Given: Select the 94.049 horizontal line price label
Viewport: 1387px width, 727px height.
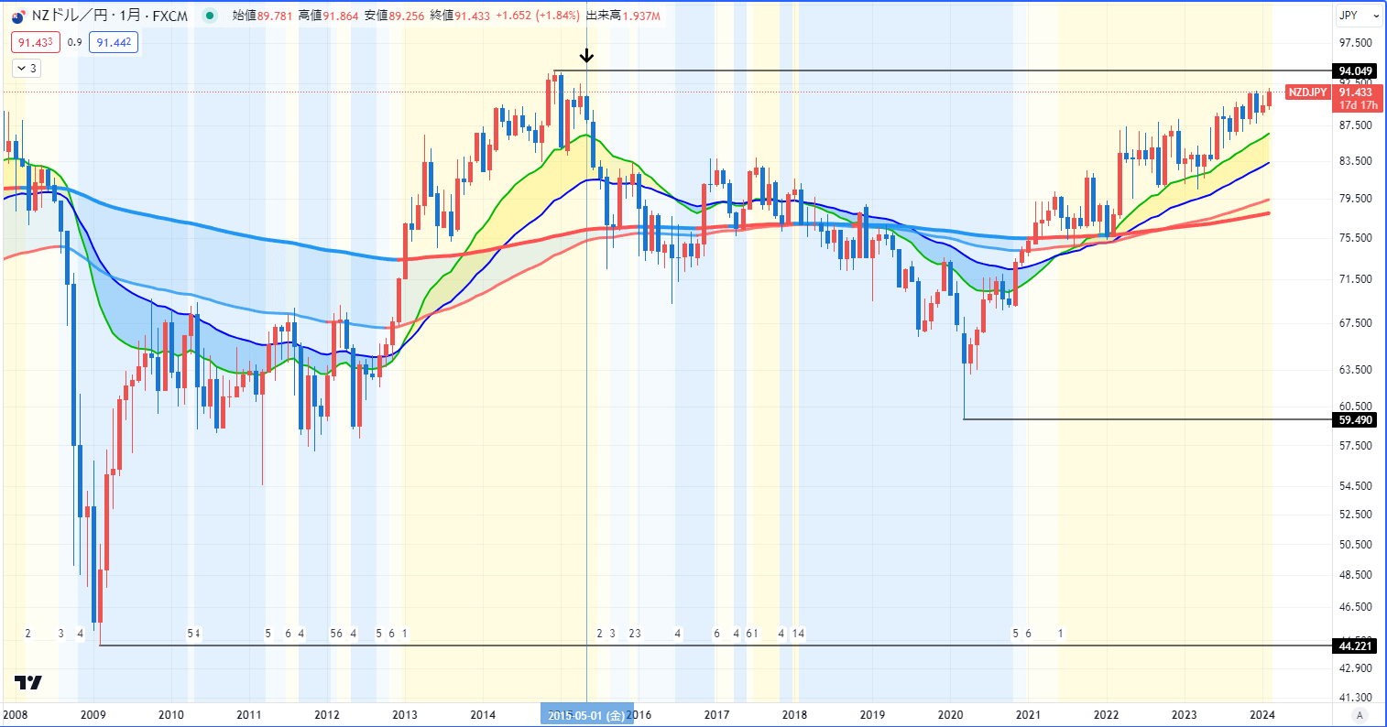Looking at the screenshot, I should point(1353,71).
